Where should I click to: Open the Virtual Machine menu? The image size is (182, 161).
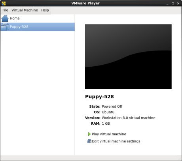pos(25,10)
